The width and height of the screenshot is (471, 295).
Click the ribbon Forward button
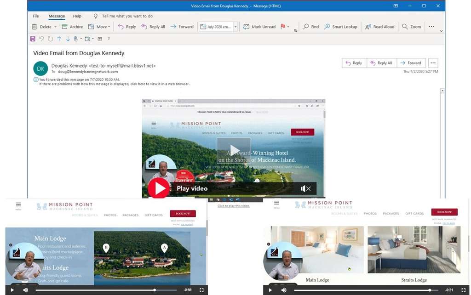pyautogui.click(x=182, y=27)
